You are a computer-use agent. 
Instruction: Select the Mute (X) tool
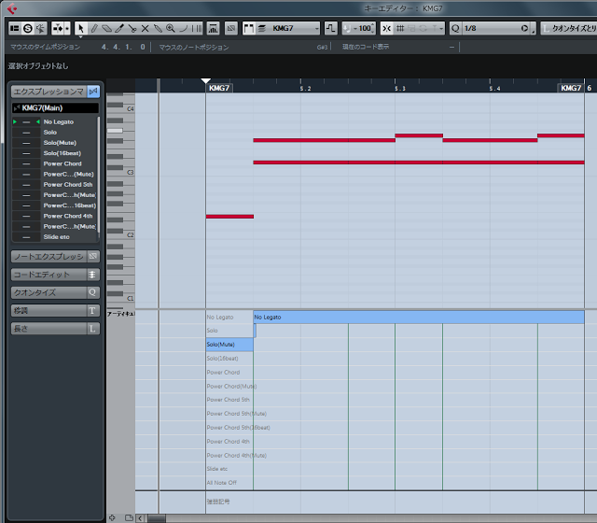point(145,28)
